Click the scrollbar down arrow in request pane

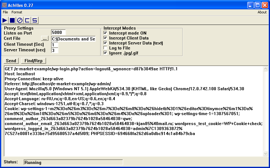point(265,153)
